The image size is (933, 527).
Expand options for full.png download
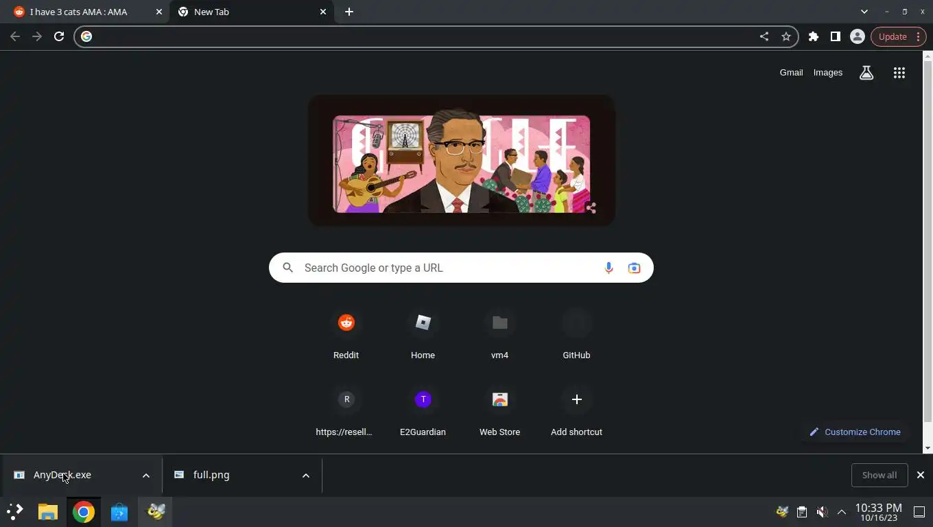tap(306, 476)
